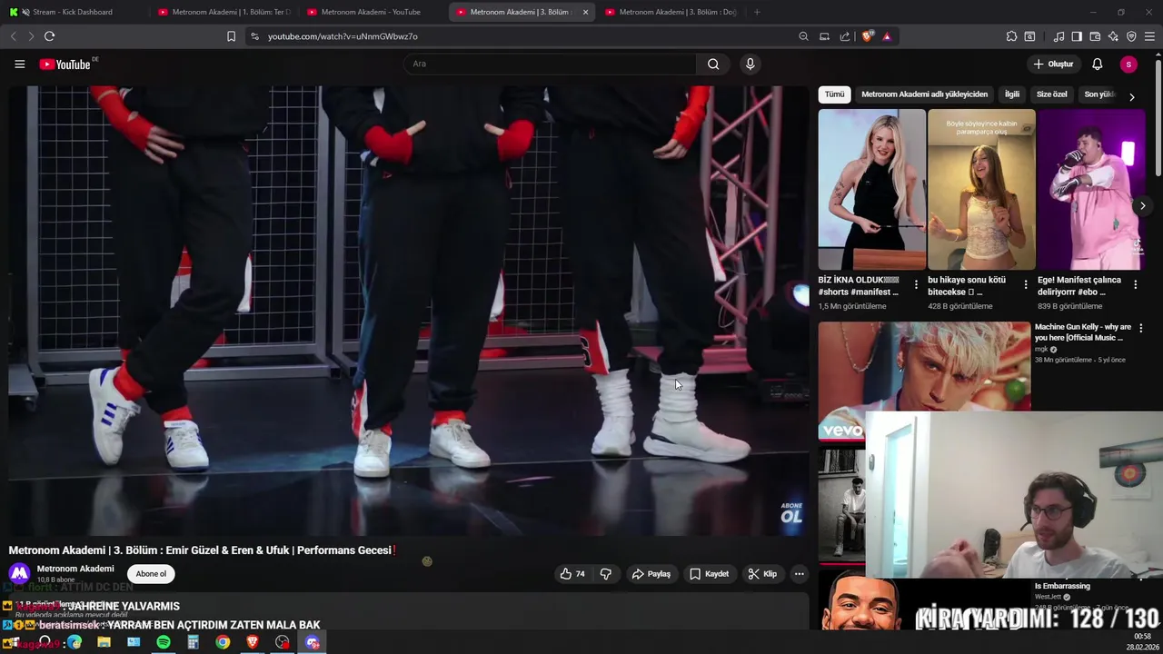This screenshot has width=1163, height=654.
Task: Open the browser extensions puzzle icon
Action: tap(1011, 36)
